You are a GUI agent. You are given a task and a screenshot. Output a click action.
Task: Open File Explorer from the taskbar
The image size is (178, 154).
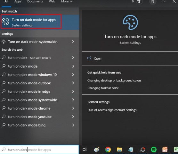119,150
